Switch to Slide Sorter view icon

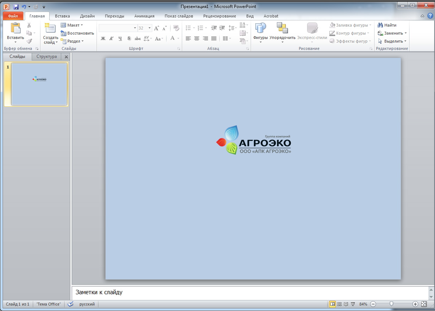(339, 304)
